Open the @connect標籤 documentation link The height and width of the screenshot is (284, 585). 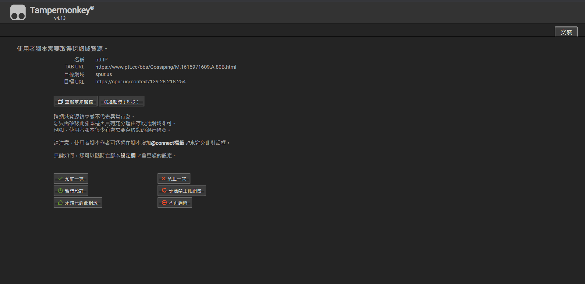pos(168,143)
